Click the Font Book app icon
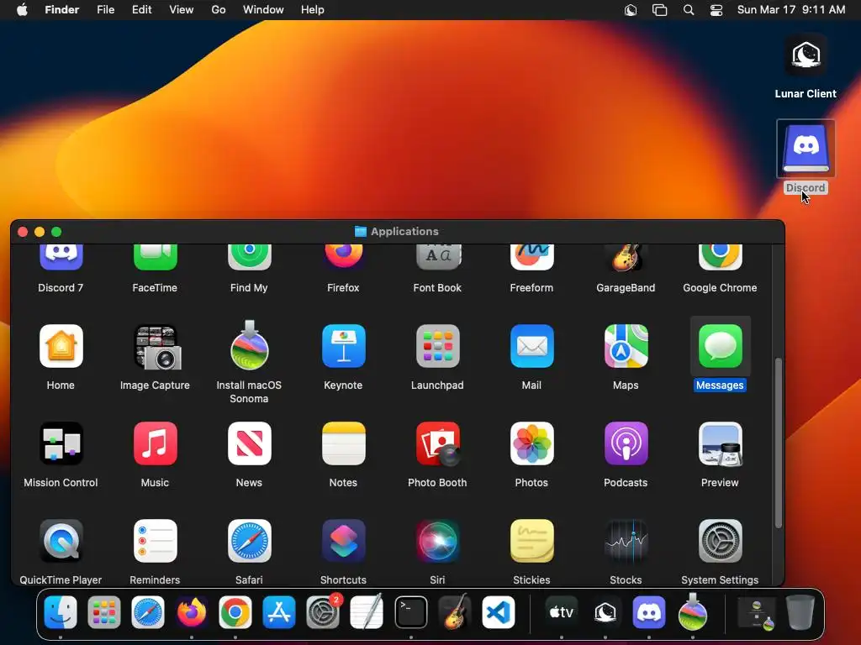The image size is (861, 645). point(437,259)
